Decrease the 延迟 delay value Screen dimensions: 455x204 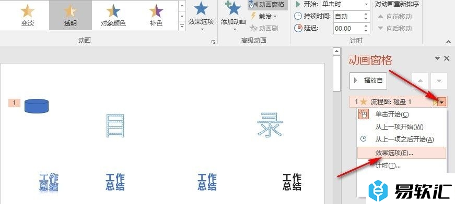[x=366, y=31]
